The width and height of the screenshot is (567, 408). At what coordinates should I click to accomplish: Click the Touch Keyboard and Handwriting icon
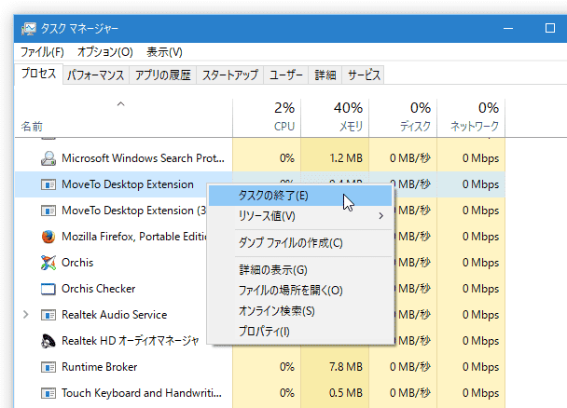[x=48, y=393]
